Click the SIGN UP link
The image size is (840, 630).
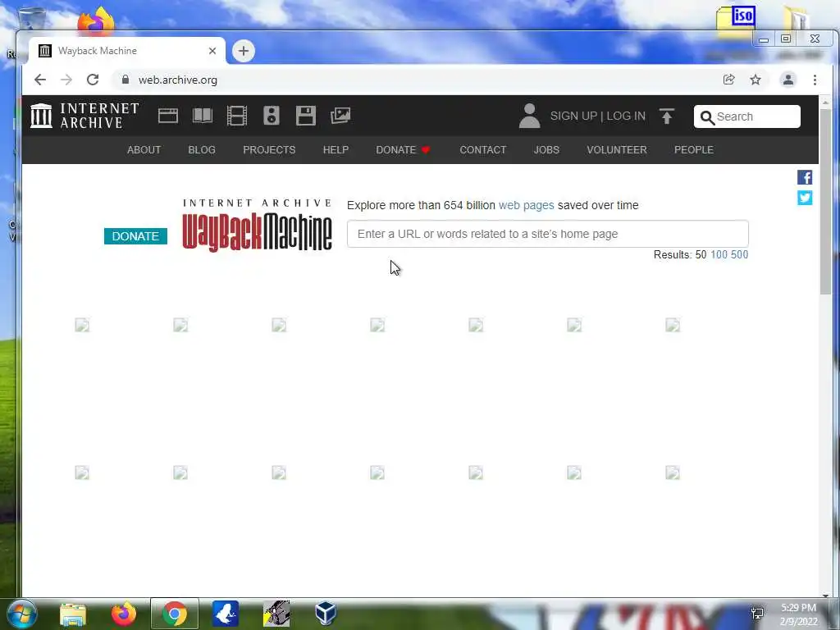tap(573, 116)
